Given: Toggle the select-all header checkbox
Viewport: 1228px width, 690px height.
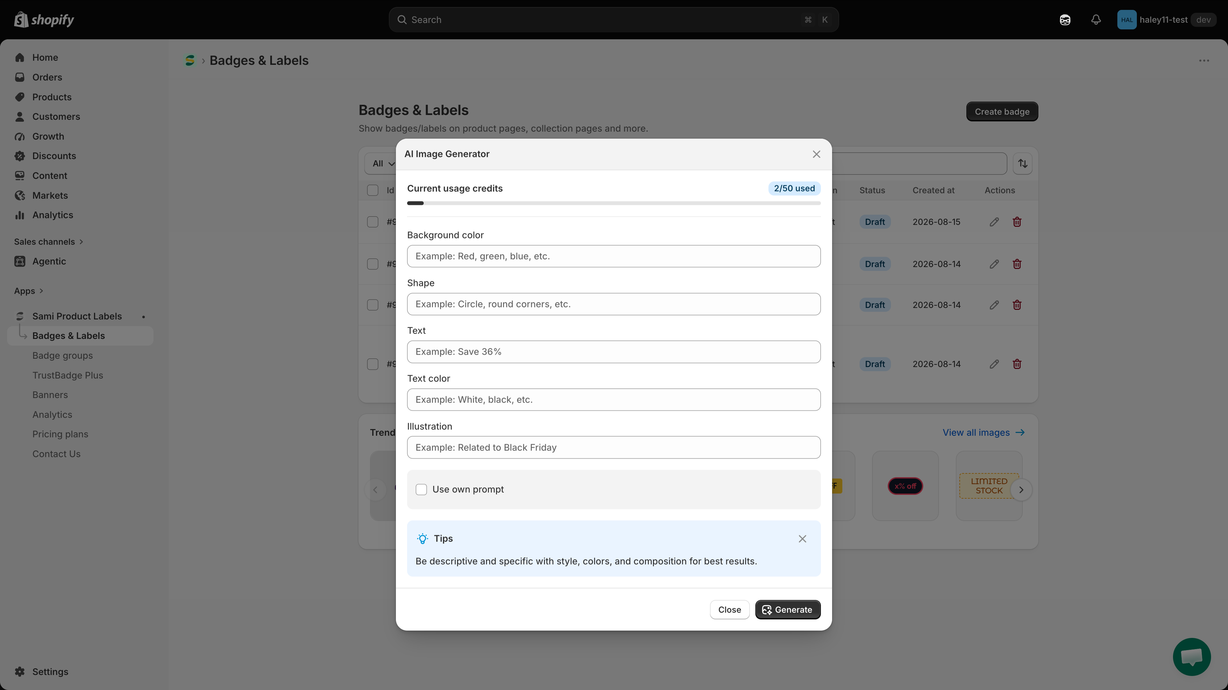Looking at the screenshot, I should point(372,190).
